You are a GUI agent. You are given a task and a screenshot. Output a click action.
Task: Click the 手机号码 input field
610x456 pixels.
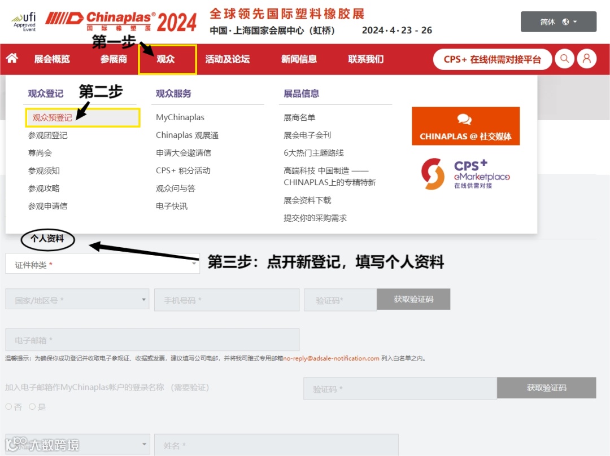pyautogui.click(x=227, y=300)
